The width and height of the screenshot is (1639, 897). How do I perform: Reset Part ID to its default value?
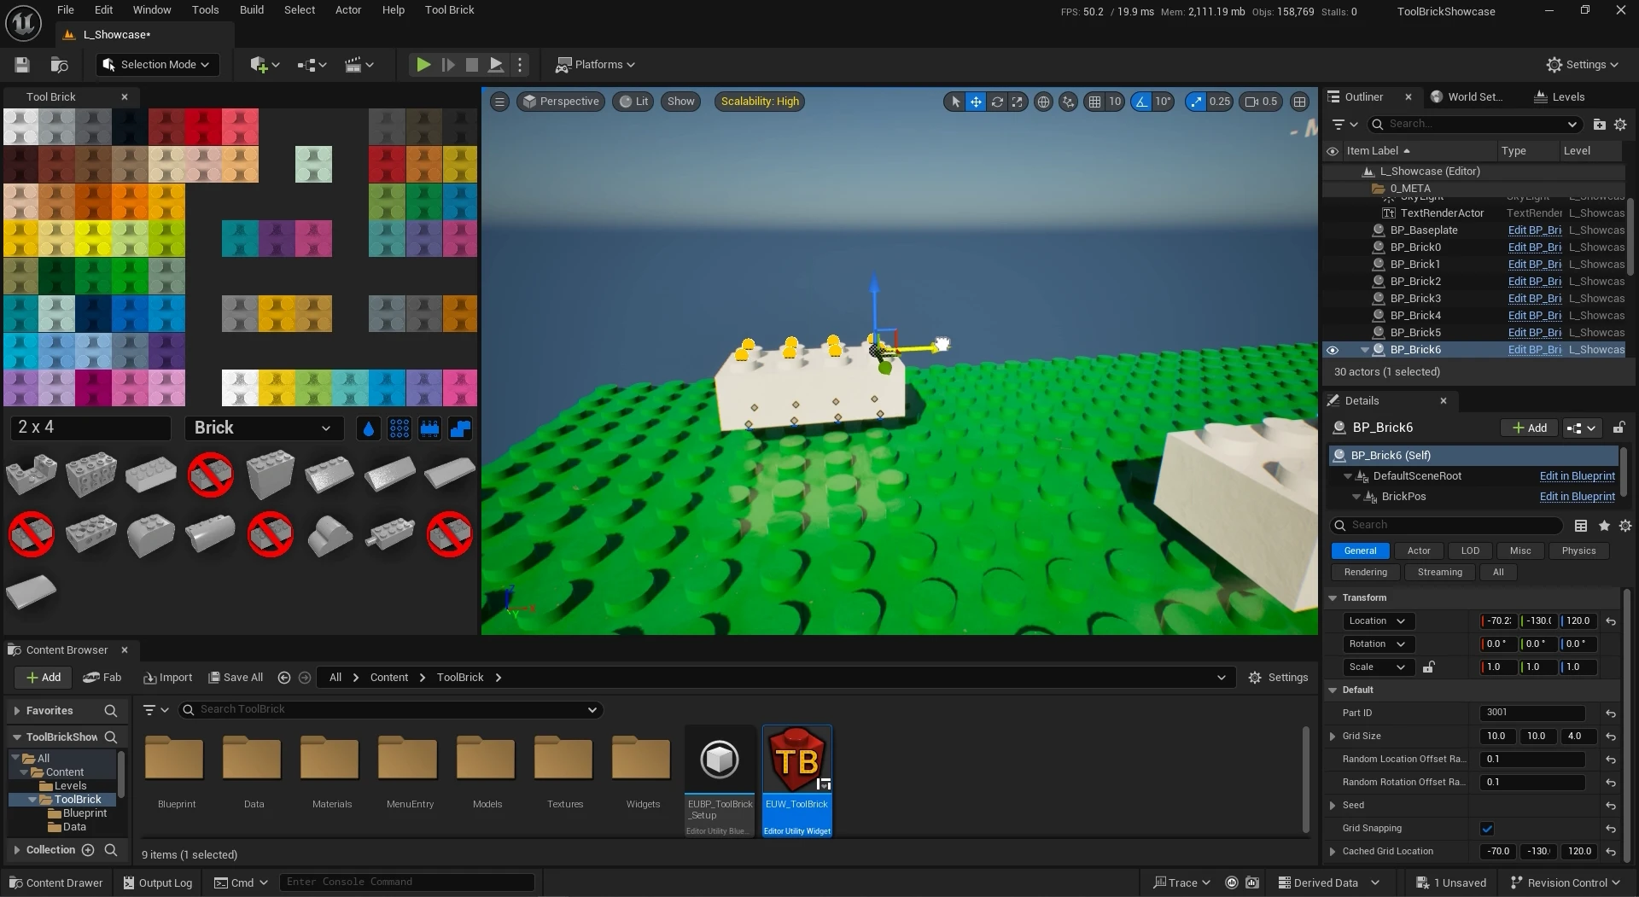(1611, 714)
